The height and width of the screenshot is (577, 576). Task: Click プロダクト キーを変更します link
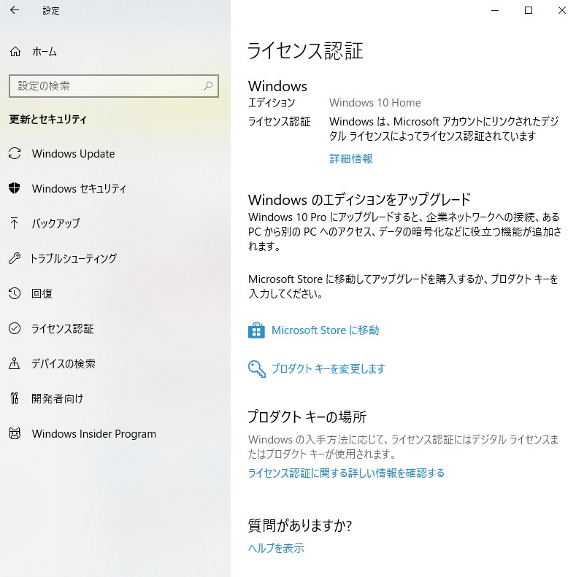coord(328,369)
